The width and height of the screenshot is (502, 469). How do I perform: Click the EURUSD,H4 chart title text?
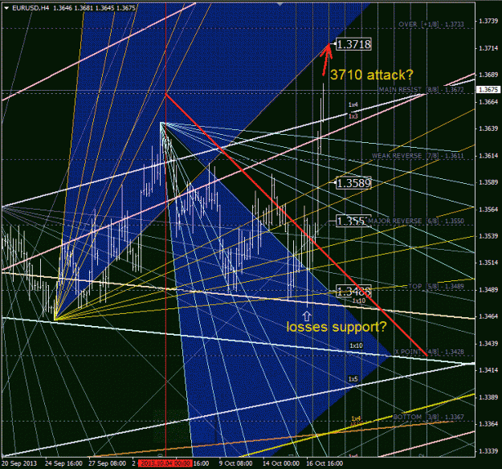coord(31,8)
